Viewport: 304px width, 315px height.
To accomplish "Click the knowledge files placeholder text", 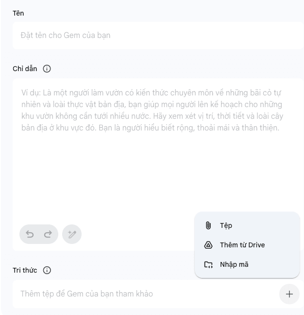I will pyautogui.click(x=86, y=294).
